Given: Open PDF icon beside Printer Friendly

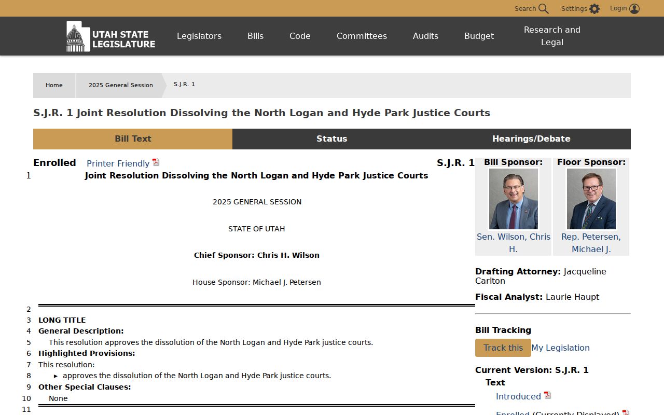Looking at the screenshot, I should tap(156, 162).
